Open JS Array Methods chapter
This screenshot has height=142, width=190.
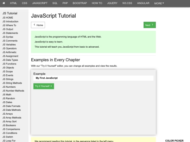tap(12, 117)
